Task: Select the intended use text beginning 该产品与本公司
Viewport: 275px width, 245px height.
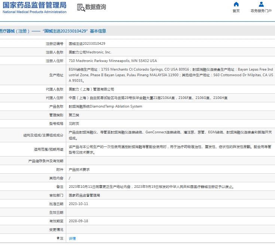Action: coord(170,149)
